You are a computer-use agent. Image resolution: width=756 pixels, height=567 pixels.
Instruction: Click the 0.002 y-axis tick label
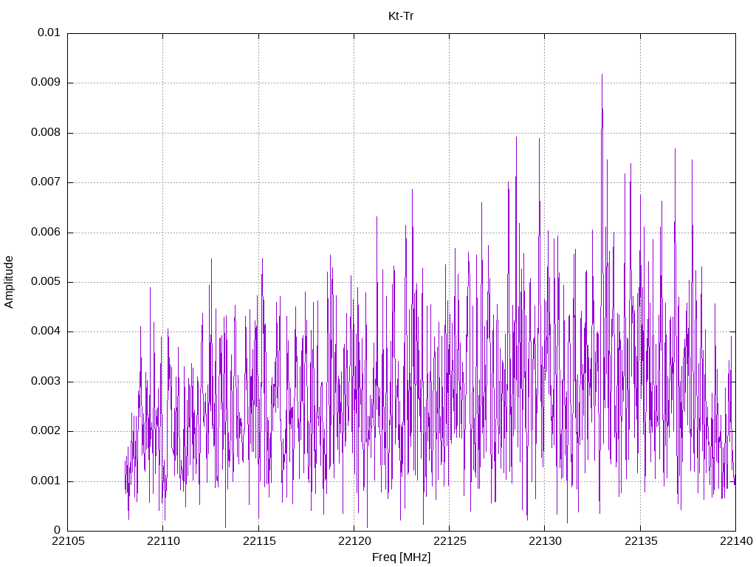click(46, 431)
